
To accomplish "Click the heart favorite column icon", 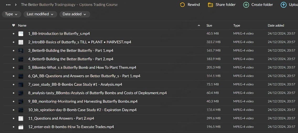I will 14,25.
